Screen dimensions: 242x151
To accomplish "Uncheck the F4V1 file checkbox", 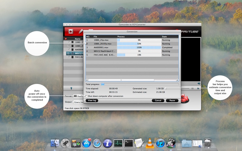I will (x=68, y=57).
